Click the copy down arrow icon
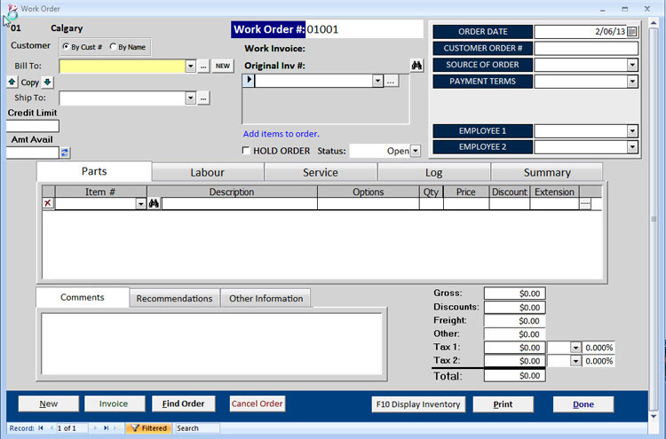Viewport: 666px width, 439px height. [48, 82]
